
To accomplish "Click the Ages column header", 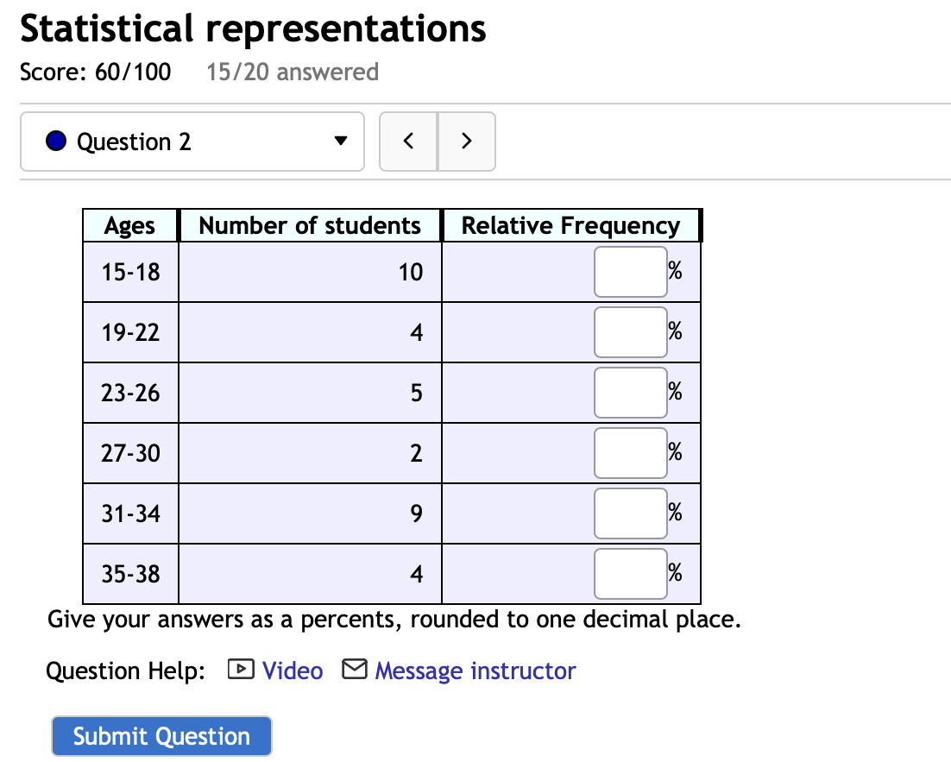I will tap(129, 225).
